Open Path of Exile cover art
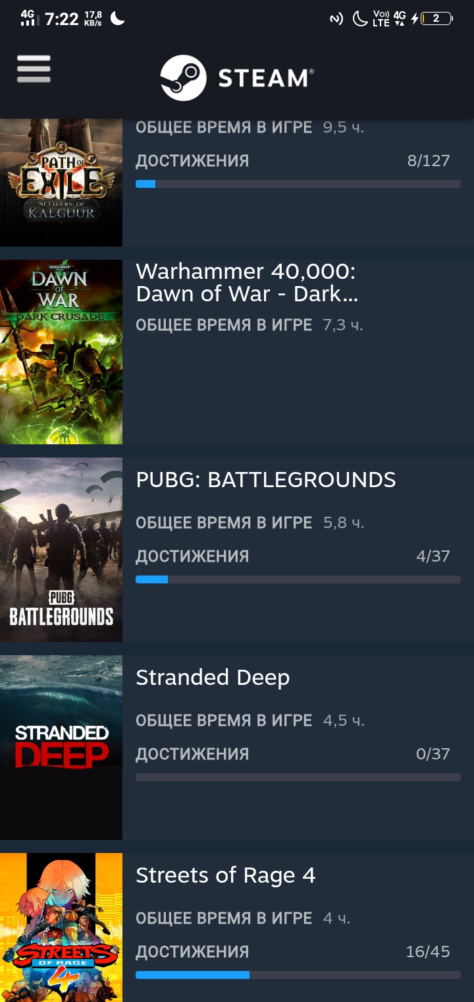 [61, 183]
